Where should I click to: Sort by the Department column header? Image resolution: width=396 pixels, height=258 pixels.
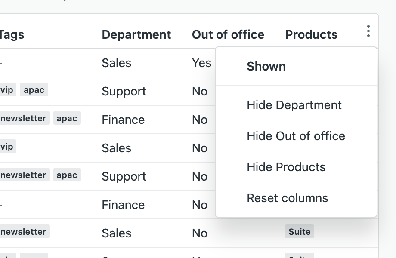(136, 34)
